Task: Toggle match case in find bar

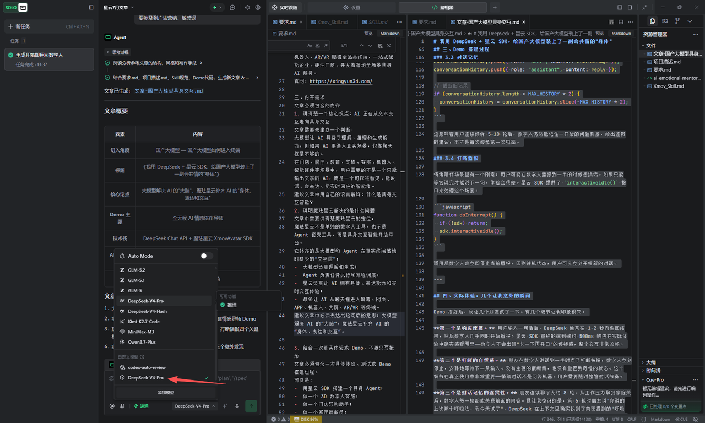Action: tap(310, 46)
